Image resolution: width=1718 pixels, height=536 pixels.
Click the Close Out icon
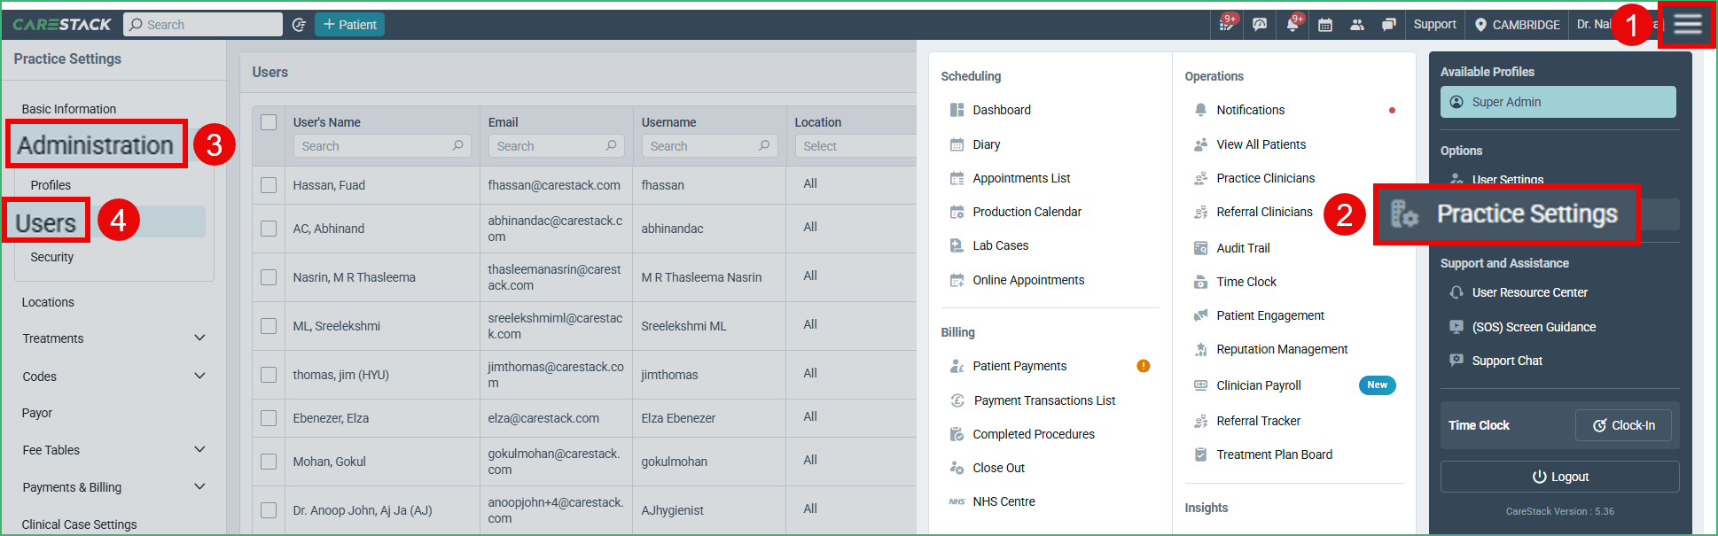tap(957, 468)
